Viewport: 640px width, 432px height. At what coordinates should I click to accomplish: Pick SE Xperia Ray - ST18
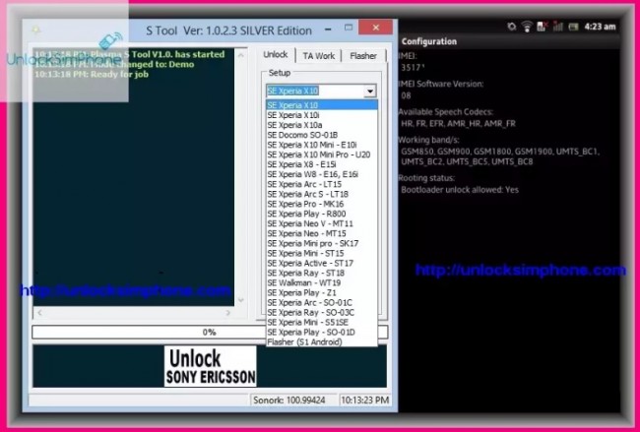click(322, 273)
